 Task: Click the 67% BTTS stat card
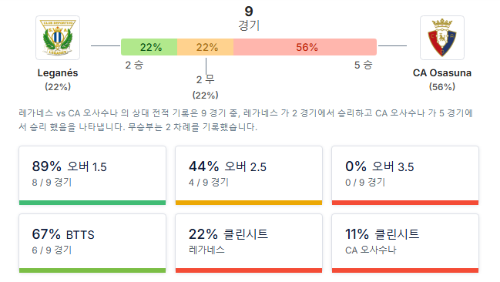pos(92,243)
